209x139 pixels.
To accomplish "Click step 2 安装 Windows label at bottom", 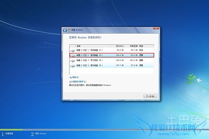I will tap(41, 133).
